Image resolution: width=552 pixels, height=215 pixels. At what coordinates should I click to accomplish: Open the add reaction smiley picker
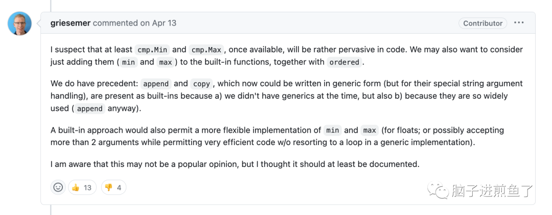pos(58,187)
